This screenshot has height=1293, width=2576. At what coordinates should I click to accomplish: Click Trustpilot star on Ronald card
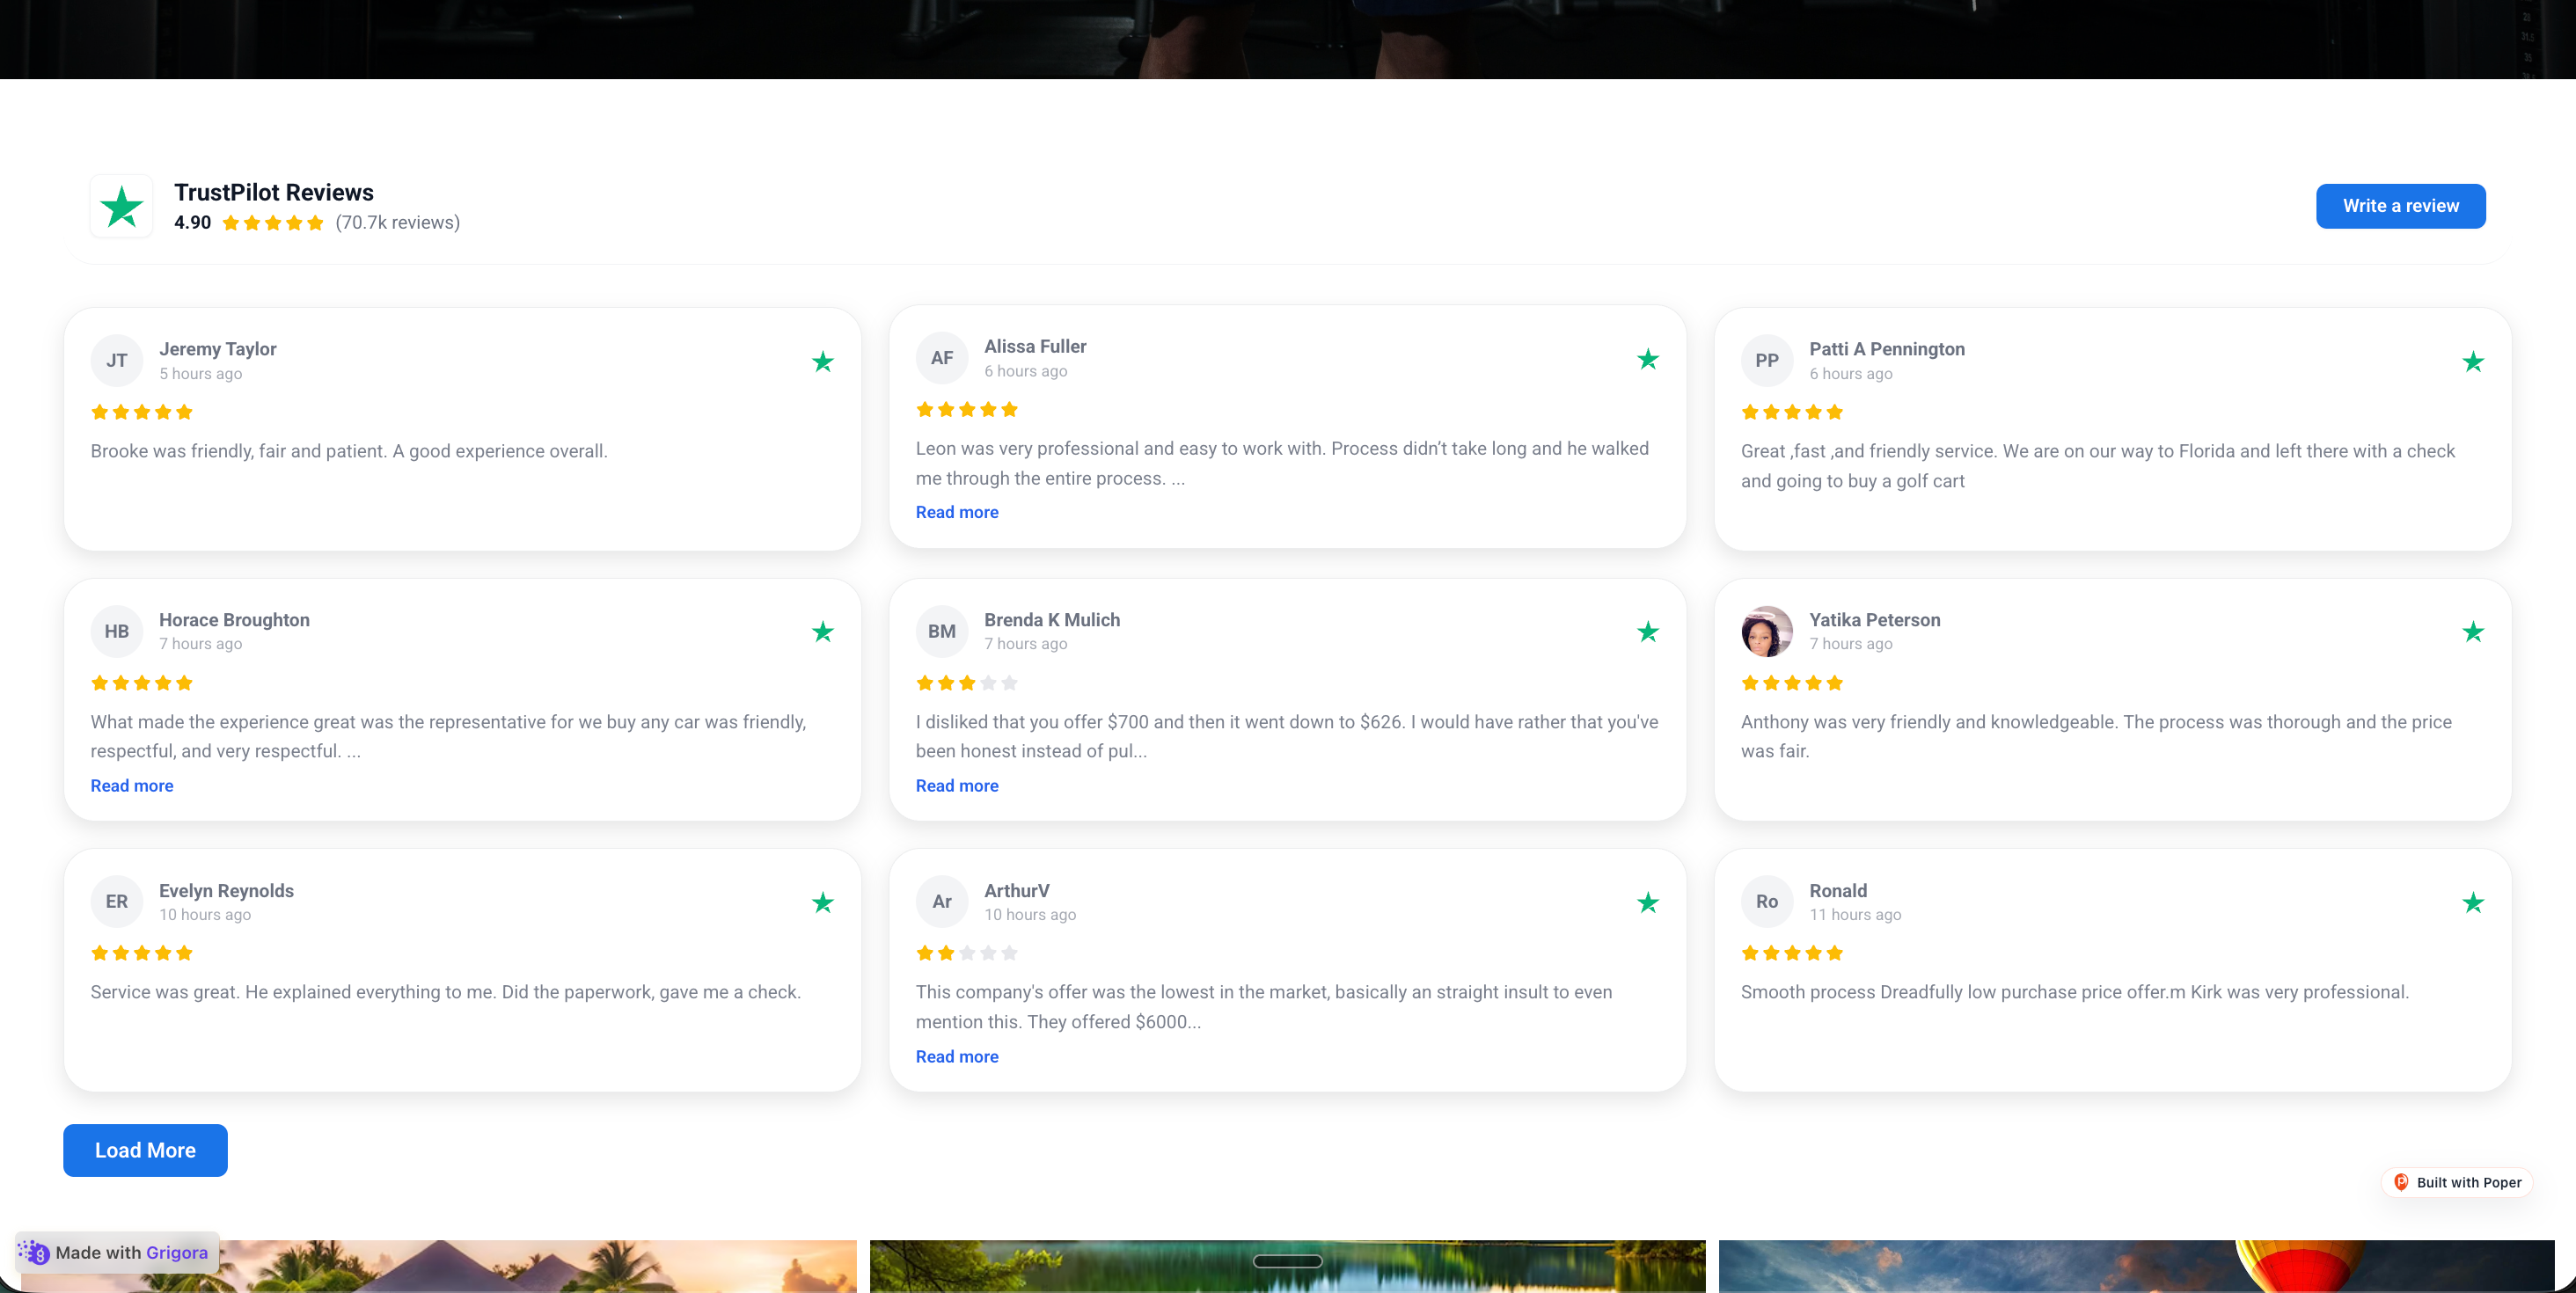pyautogui.click(x=2473, y=903)
